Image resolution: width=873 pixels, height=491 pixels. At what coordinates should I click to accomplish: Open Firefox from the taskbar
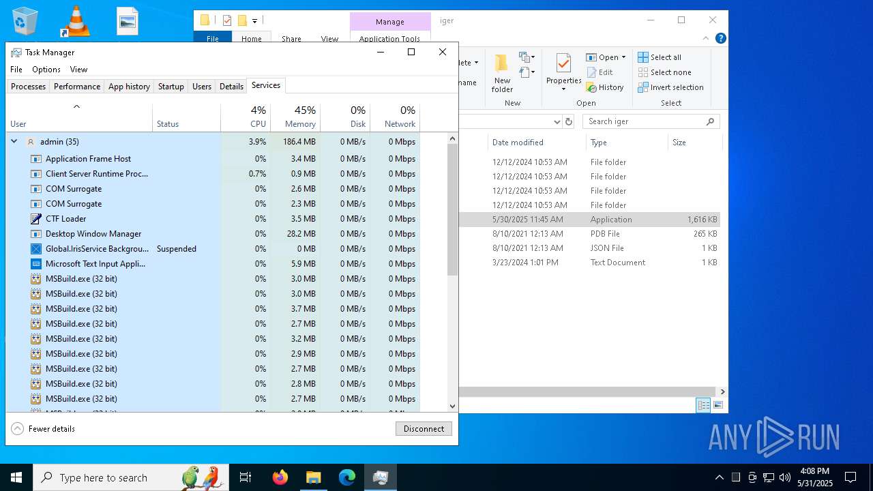pyautogui.click(x=280, y=477)
